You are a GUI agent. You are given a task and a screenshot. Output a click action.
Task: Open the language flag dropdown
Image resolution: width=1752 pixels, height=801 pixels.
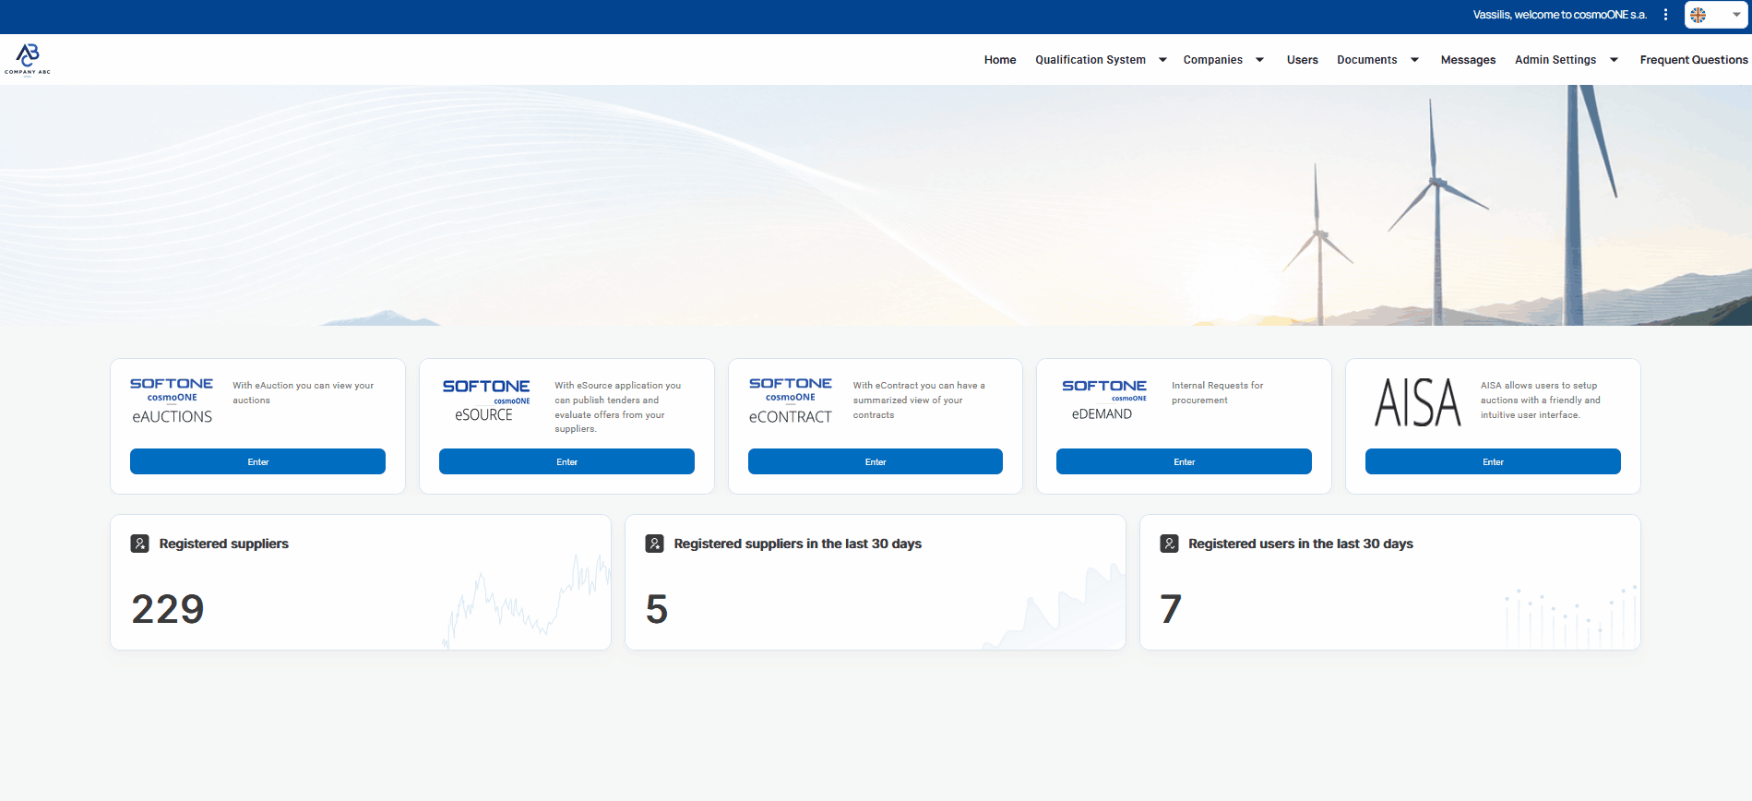(x=1716, y=15)
